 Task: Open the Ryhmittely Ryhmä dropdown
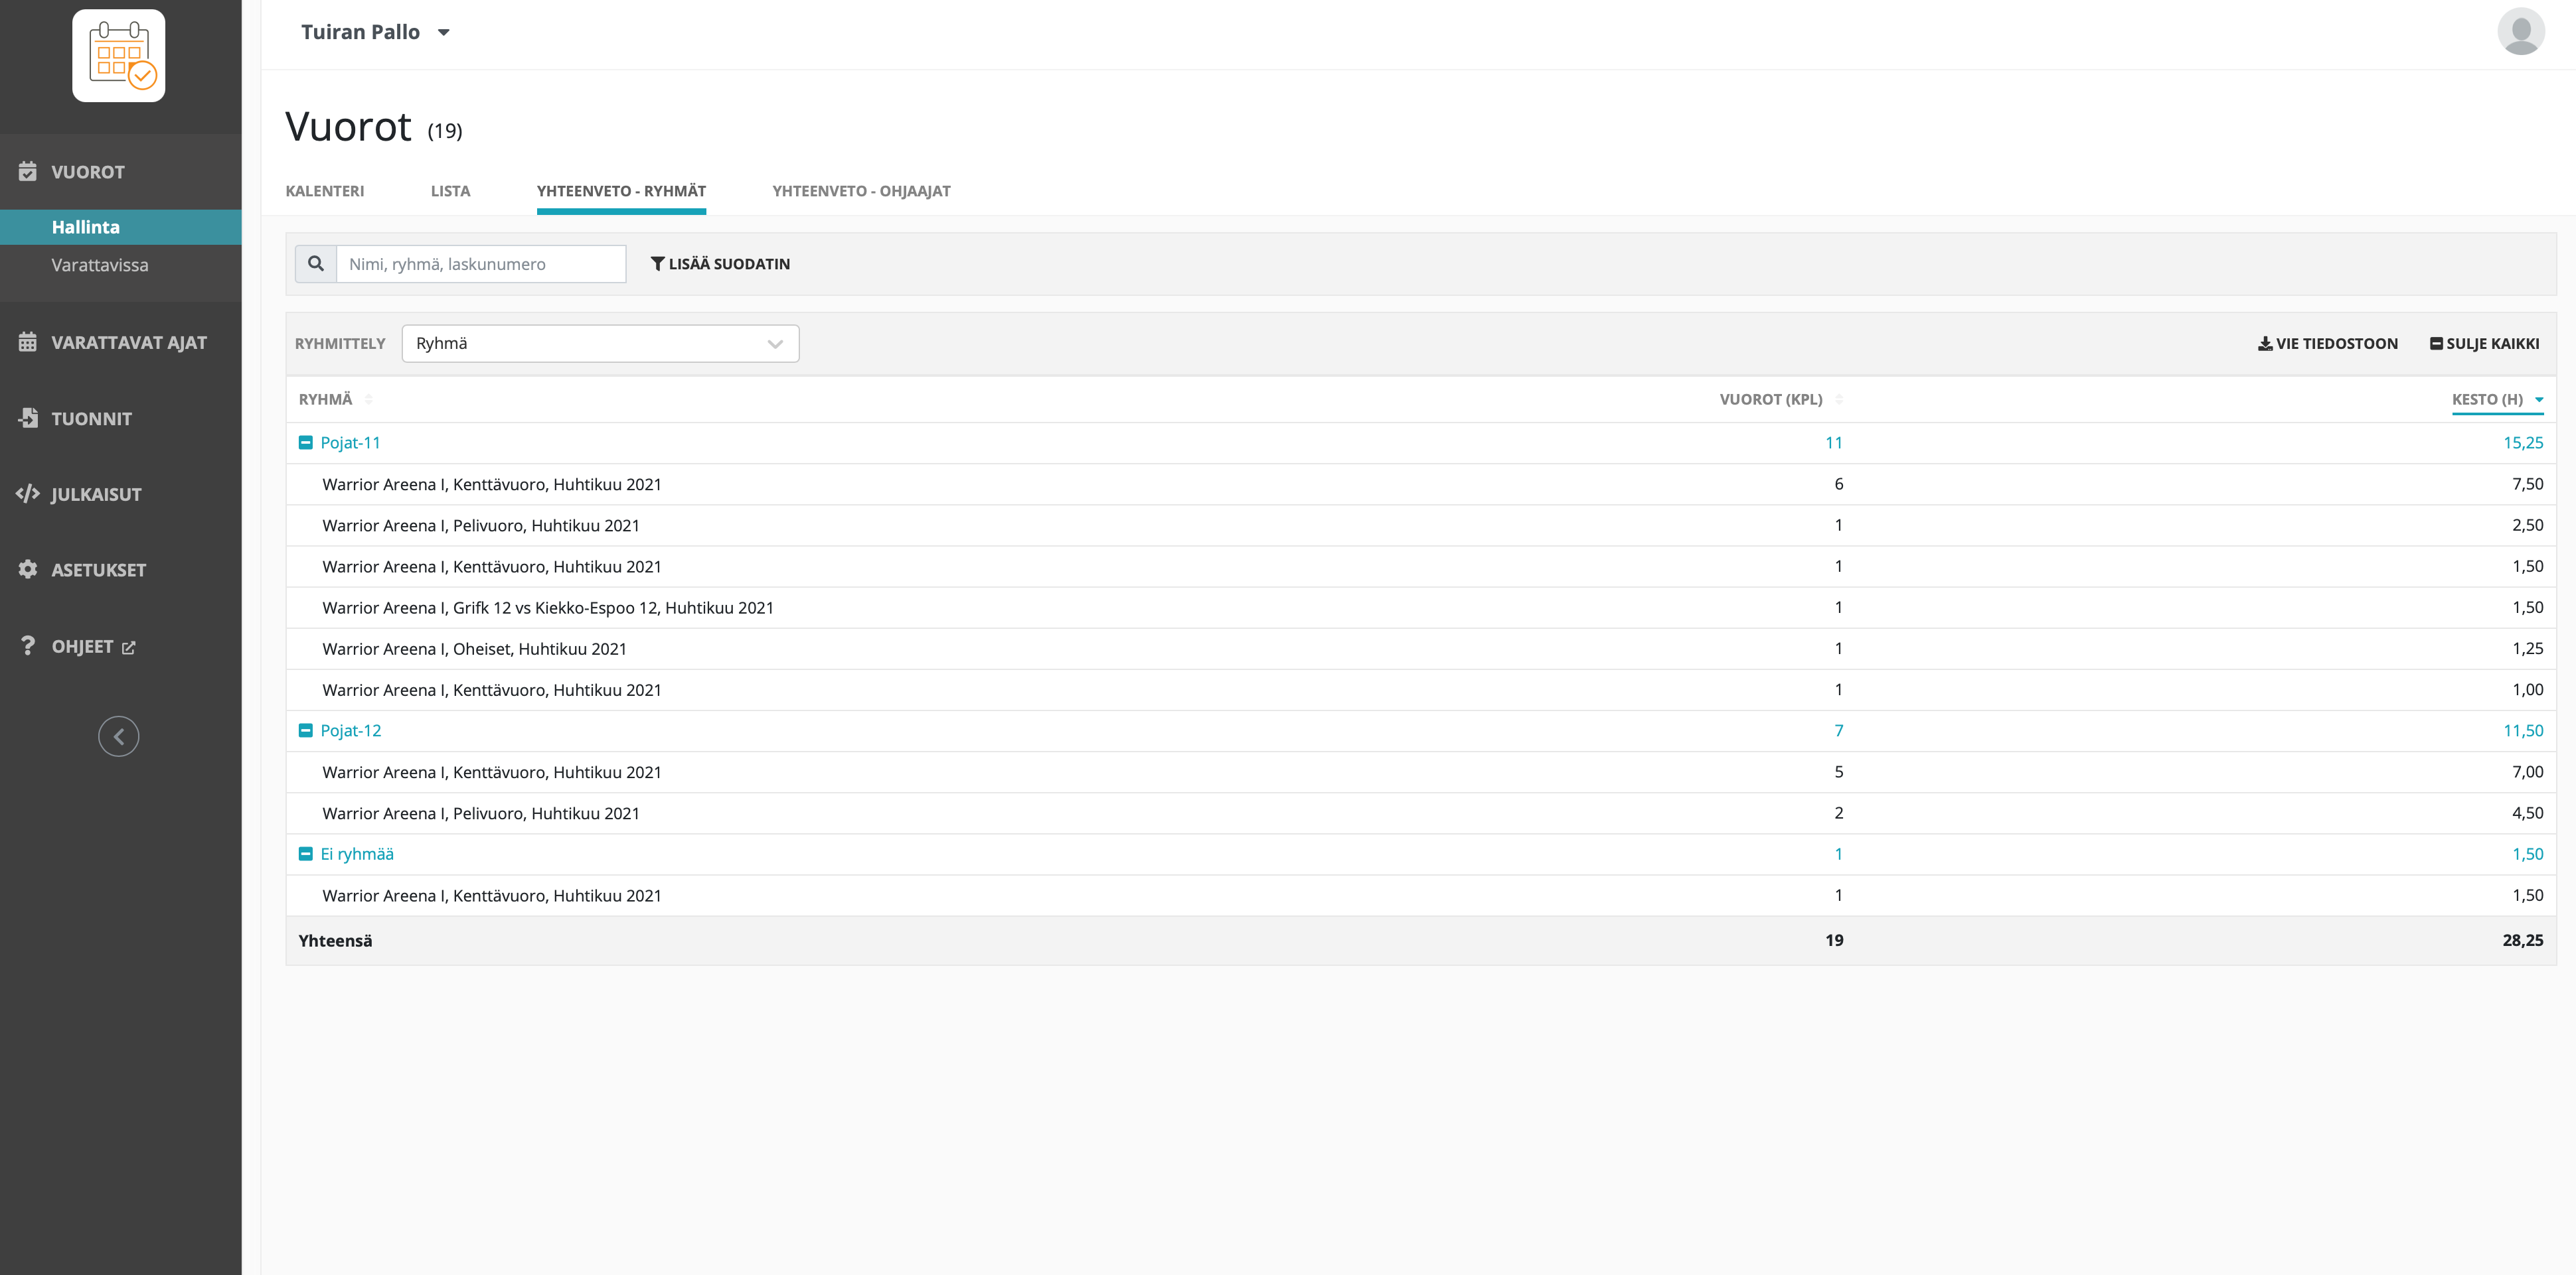point(600,344)
